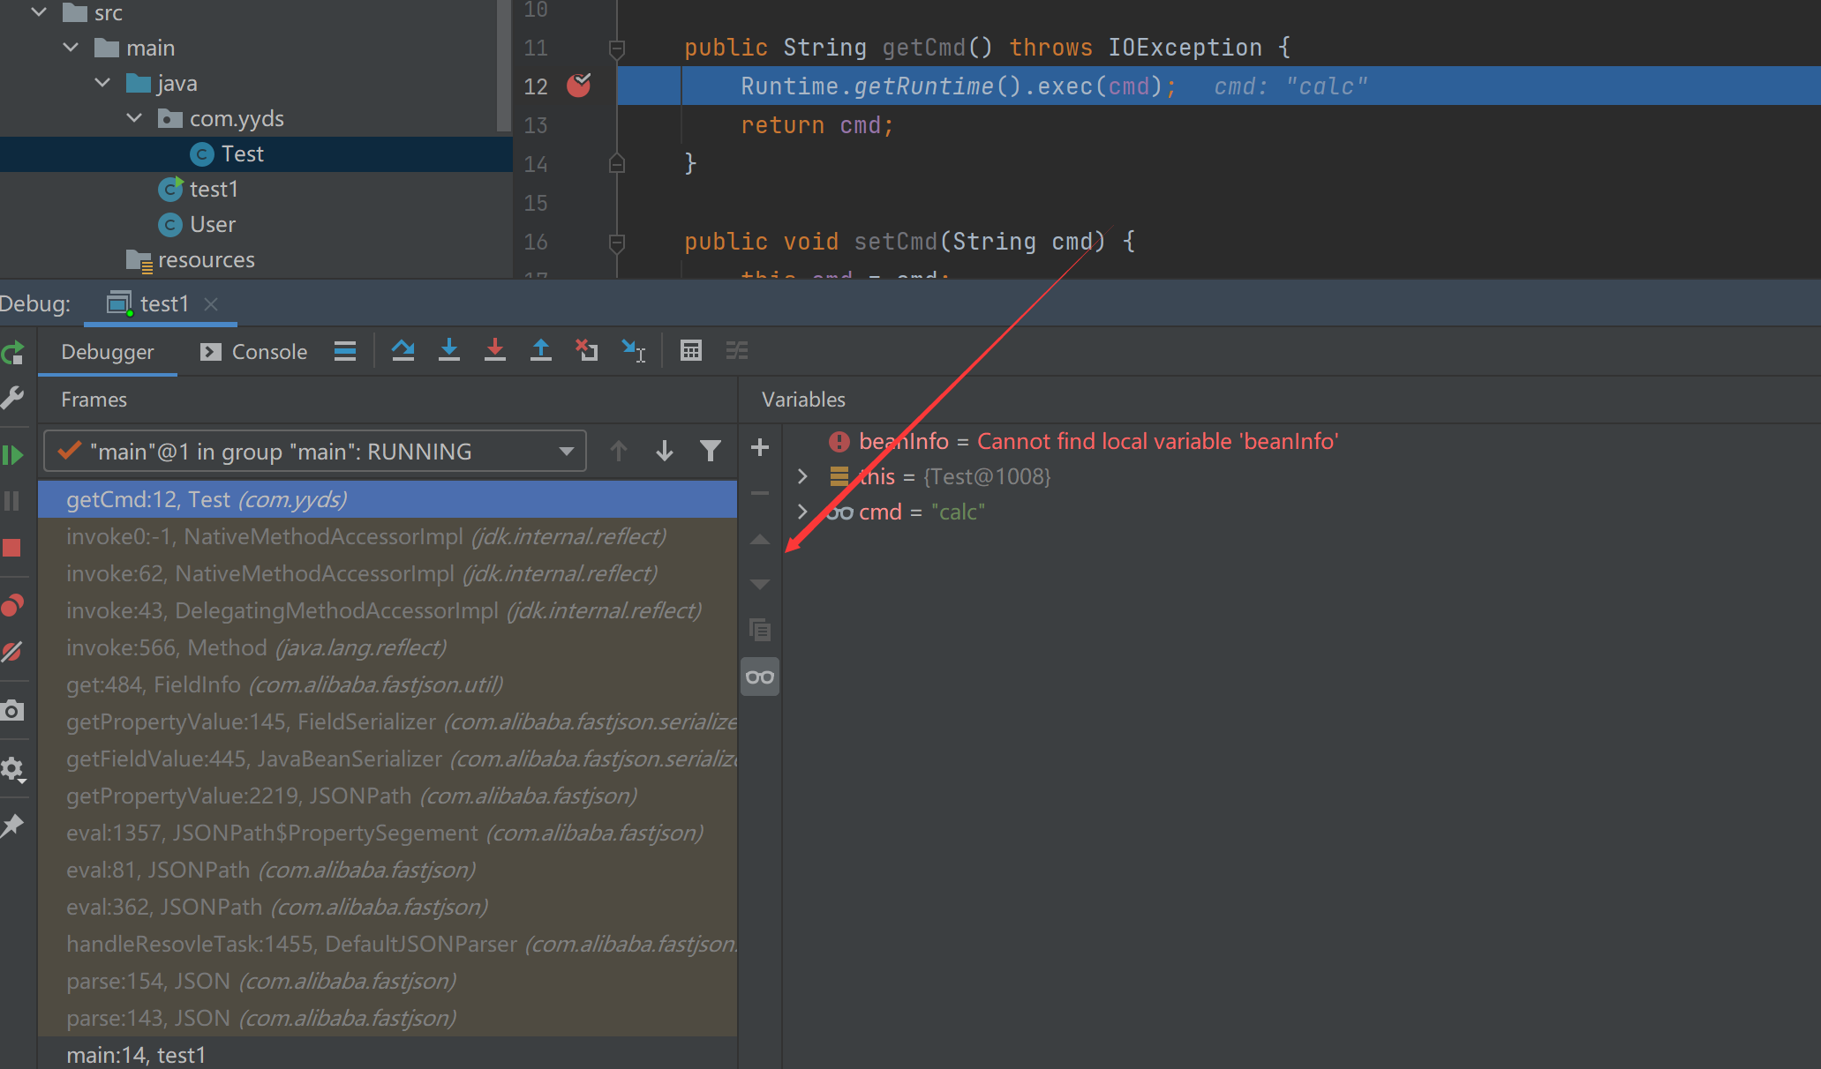1821x1069 pixels.
Task: Resume program with green play icon
Action: coord(12,455)
